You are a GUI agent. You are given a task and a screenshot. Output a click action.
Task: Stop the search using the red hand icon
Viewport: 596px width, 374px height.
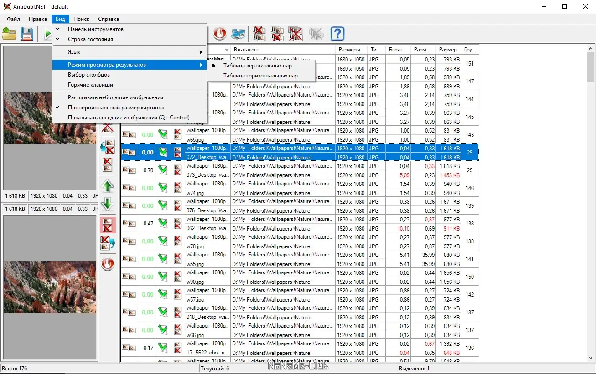pyautogui.click(x=219, y=33)
